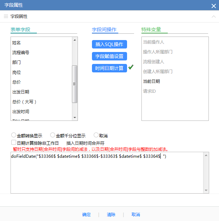Screen dimensions: 219x221
Task: Insert 插入日期时间合并符
Action: click(85, 143)
